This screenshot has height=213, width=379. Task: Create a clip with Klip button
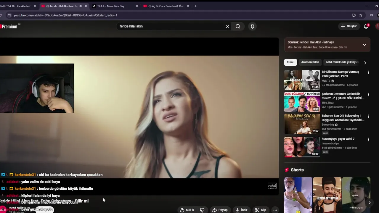[261, 210]
